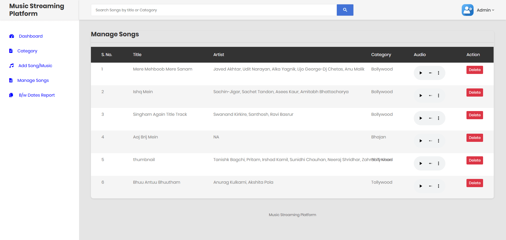Click the Category document icon in sidebar
This screenshot has height=240, width=506.
click(x=11, y=51)
